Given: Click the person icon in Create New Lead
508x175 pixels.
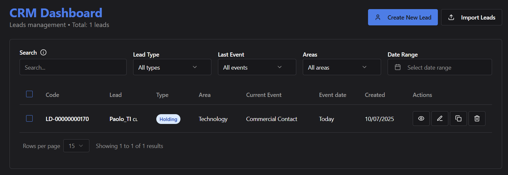Looking at the screenshot, I should point(378,18).
